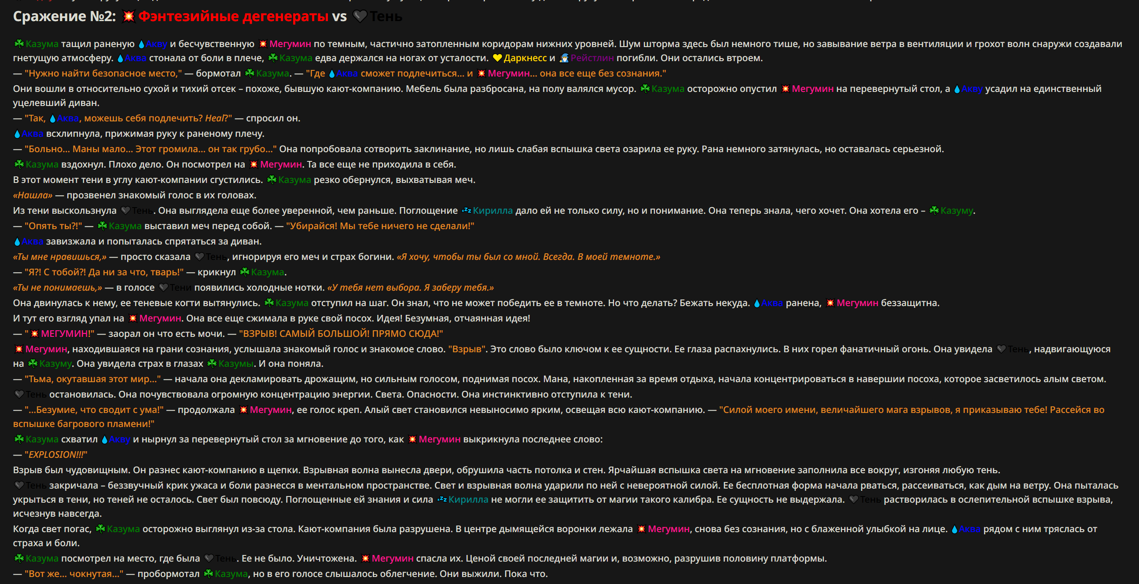Click the quote 'Убирайся! Мы тебе ничего не сделали!'
The width and height of the screenshot is (1139, 584).
click(x=380, y=226)
